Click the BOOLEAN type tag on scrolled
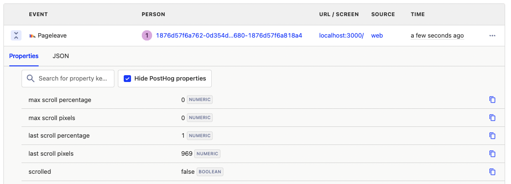Image resolution: width=511 pixels, height=184 pixels. (x=210, y=172)
